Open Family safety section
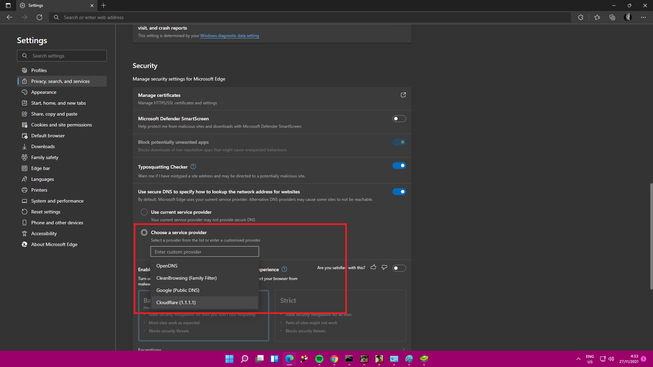This screenshot has width=653, height=367. (62, 158)
